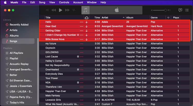Open the Better playlist

(18, 75)
